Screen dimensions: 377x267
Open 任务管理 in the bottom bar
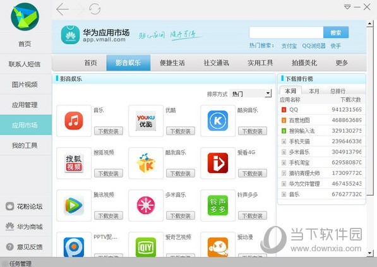pos(20,263)
